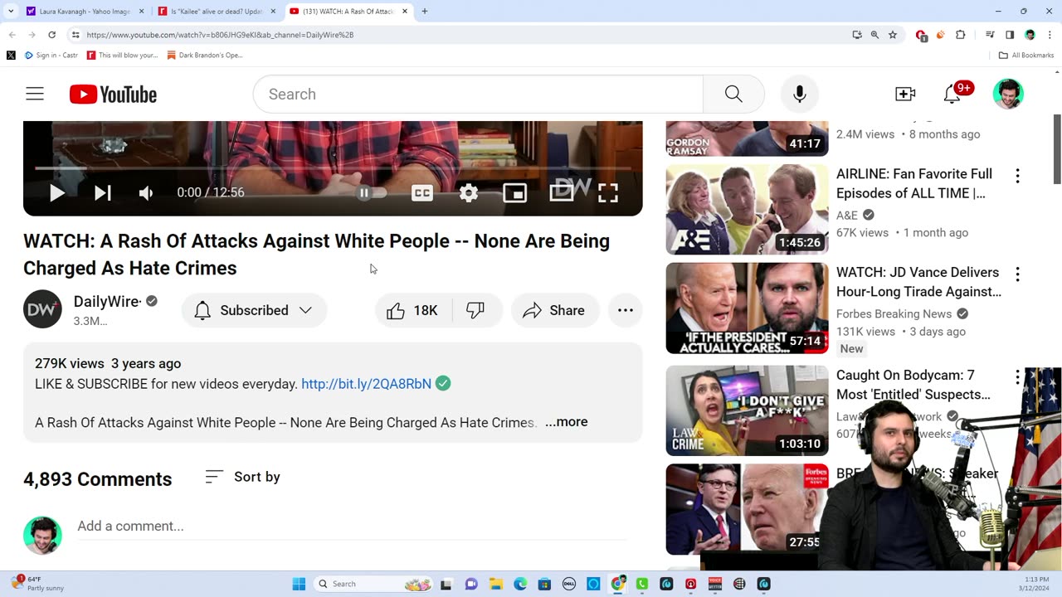Open more actions ellipsis below the video
This screenshot has height=597, width=1062.
[x=626, y=310]
